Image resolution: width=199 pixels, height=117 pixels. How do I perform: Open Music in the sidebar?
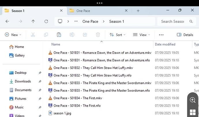coord(16,107)
